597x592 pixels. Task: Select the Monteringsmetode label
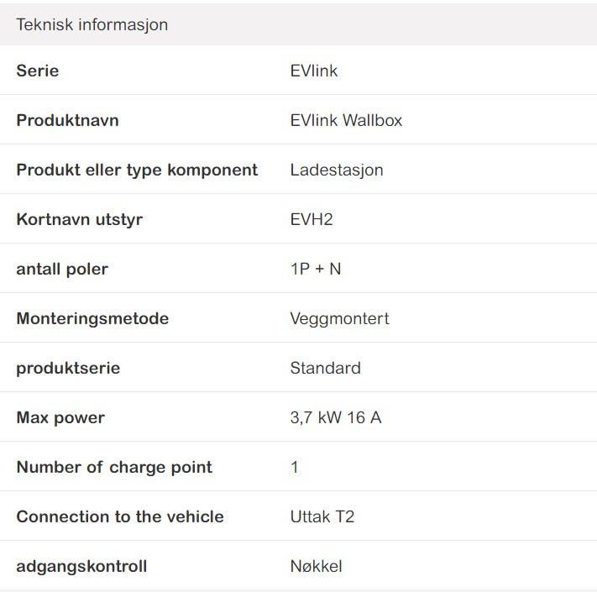click(x=92, y=318)
